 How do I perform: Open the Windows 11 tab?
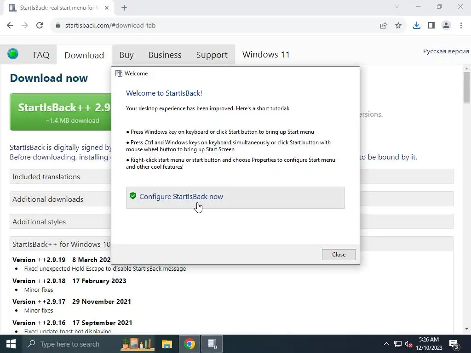266,54
